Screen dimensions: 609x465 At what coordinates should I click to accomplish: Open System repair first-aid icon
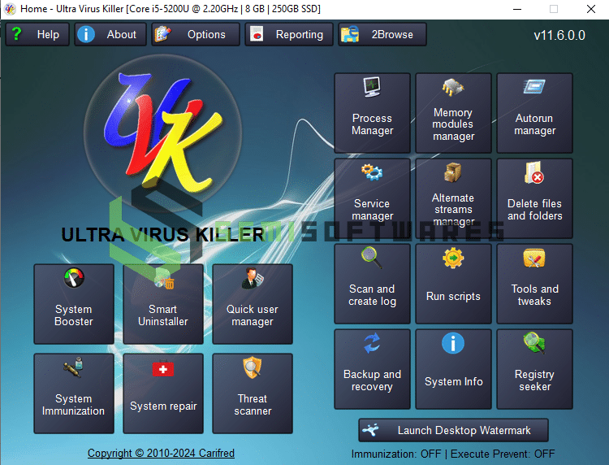(163, 369)
